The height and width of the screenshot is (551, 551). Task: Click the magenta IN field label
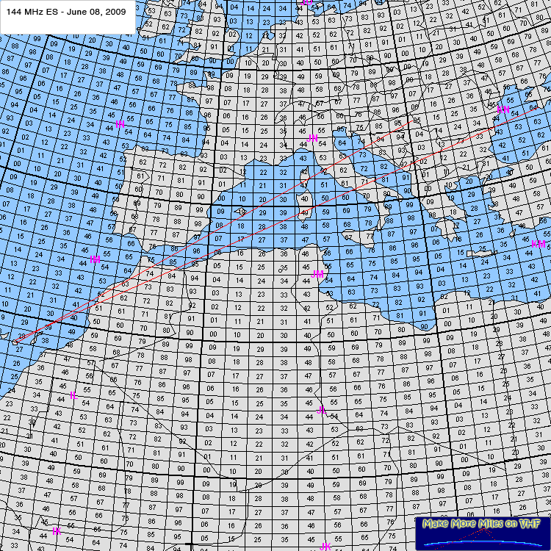pyautogui.click(x=120, y=123)
